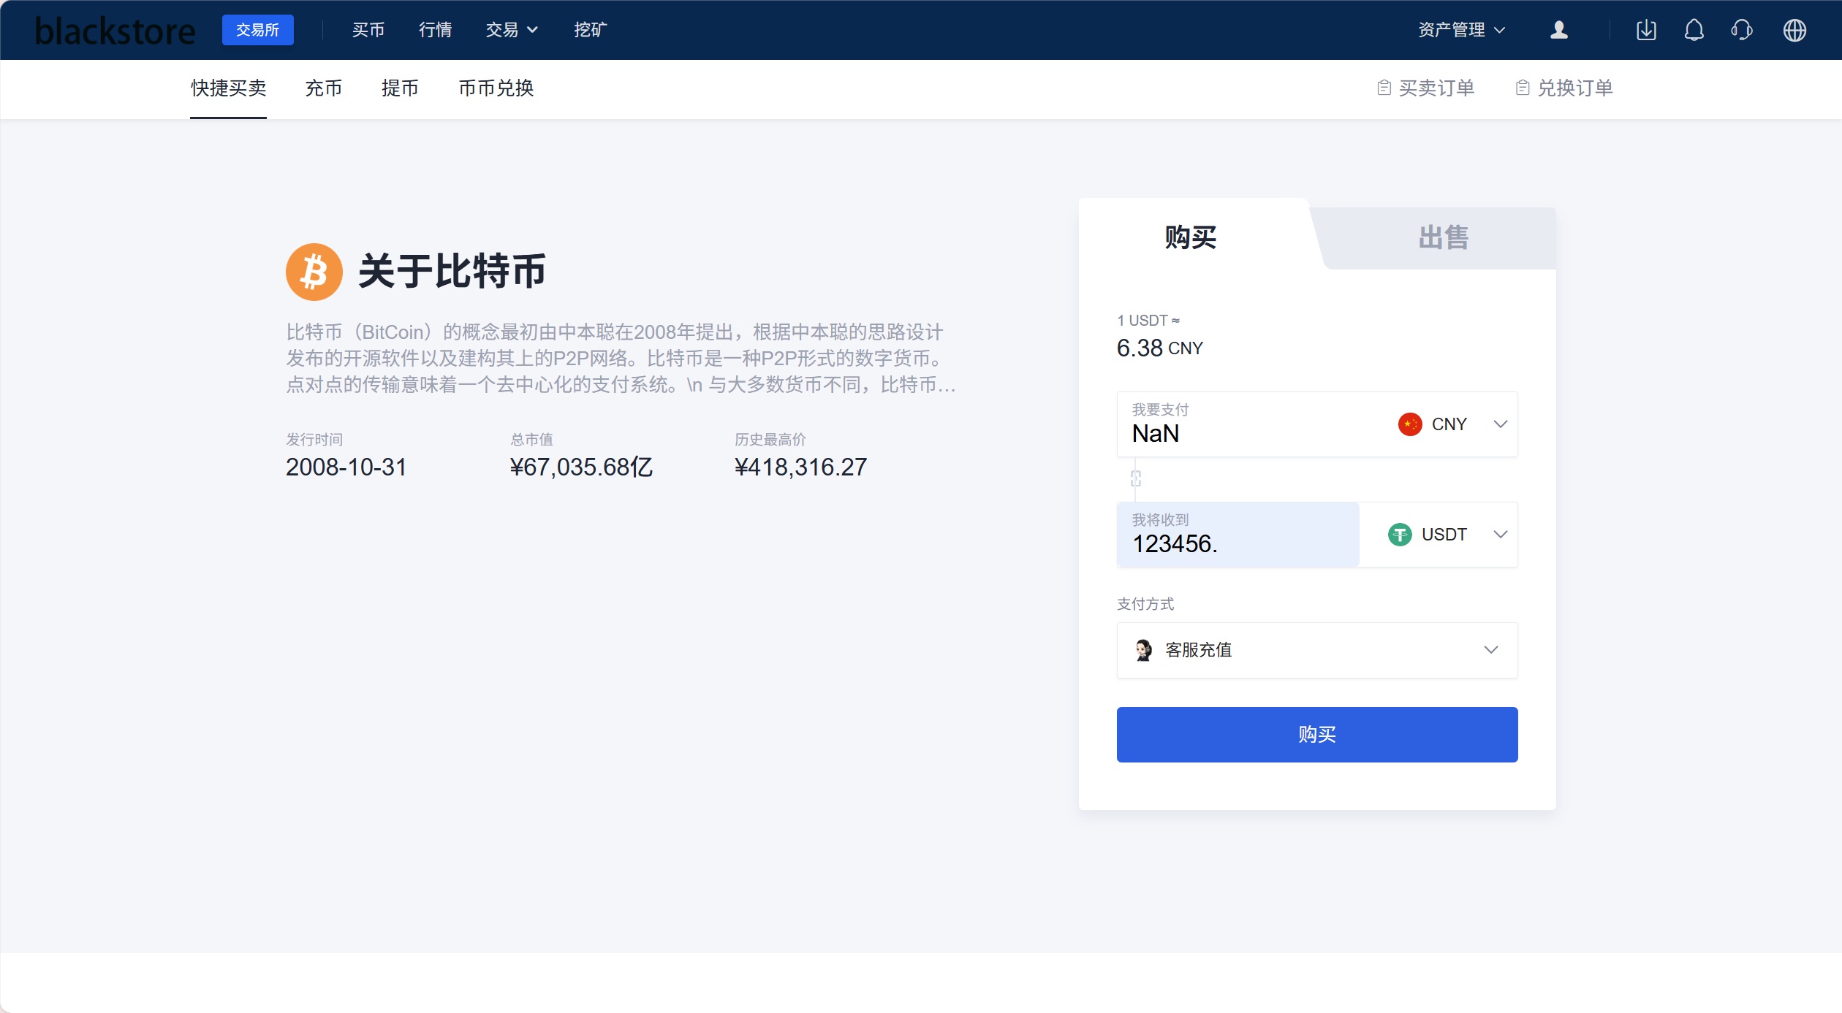Click the link icon between amount fields
Screen dimensions: 1842x1013
click(x=1135, y=479)
